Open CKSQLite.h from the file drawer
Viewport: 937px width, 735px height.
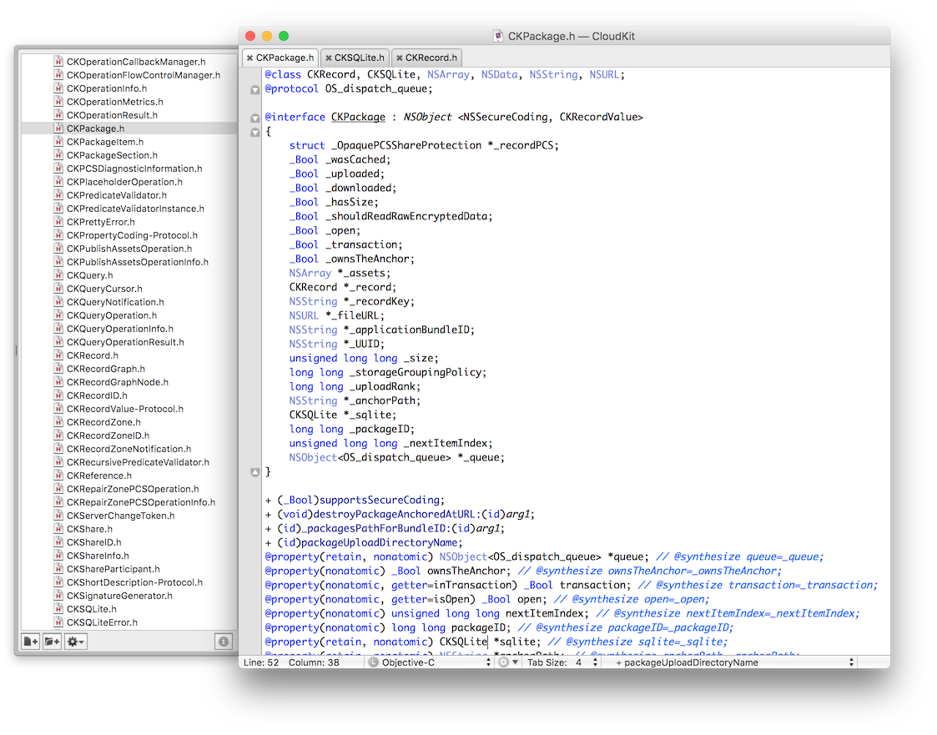92,609
